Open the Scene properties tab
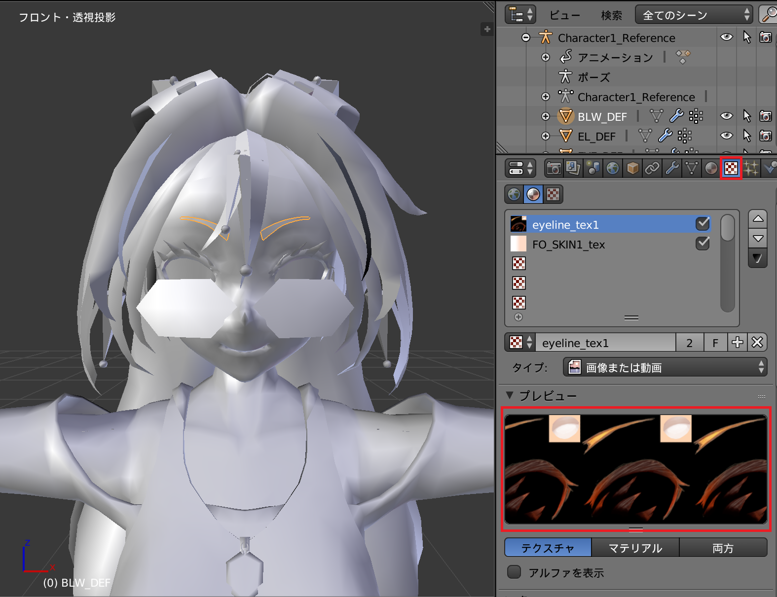The width and height of the screenshot is (777, 597). point(593,169)
